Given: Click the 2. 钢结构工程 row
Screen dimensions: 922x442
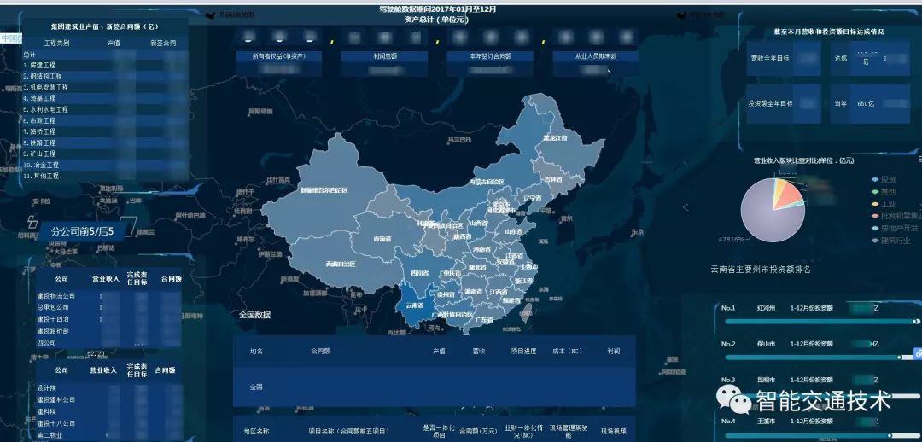Looking at the screenshot, I should (106, 77).
